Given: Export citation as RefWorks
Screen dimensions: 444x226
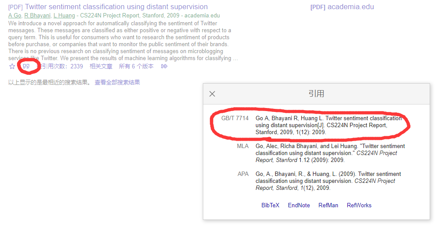Looking at the screenshot, I should (359, 206).
